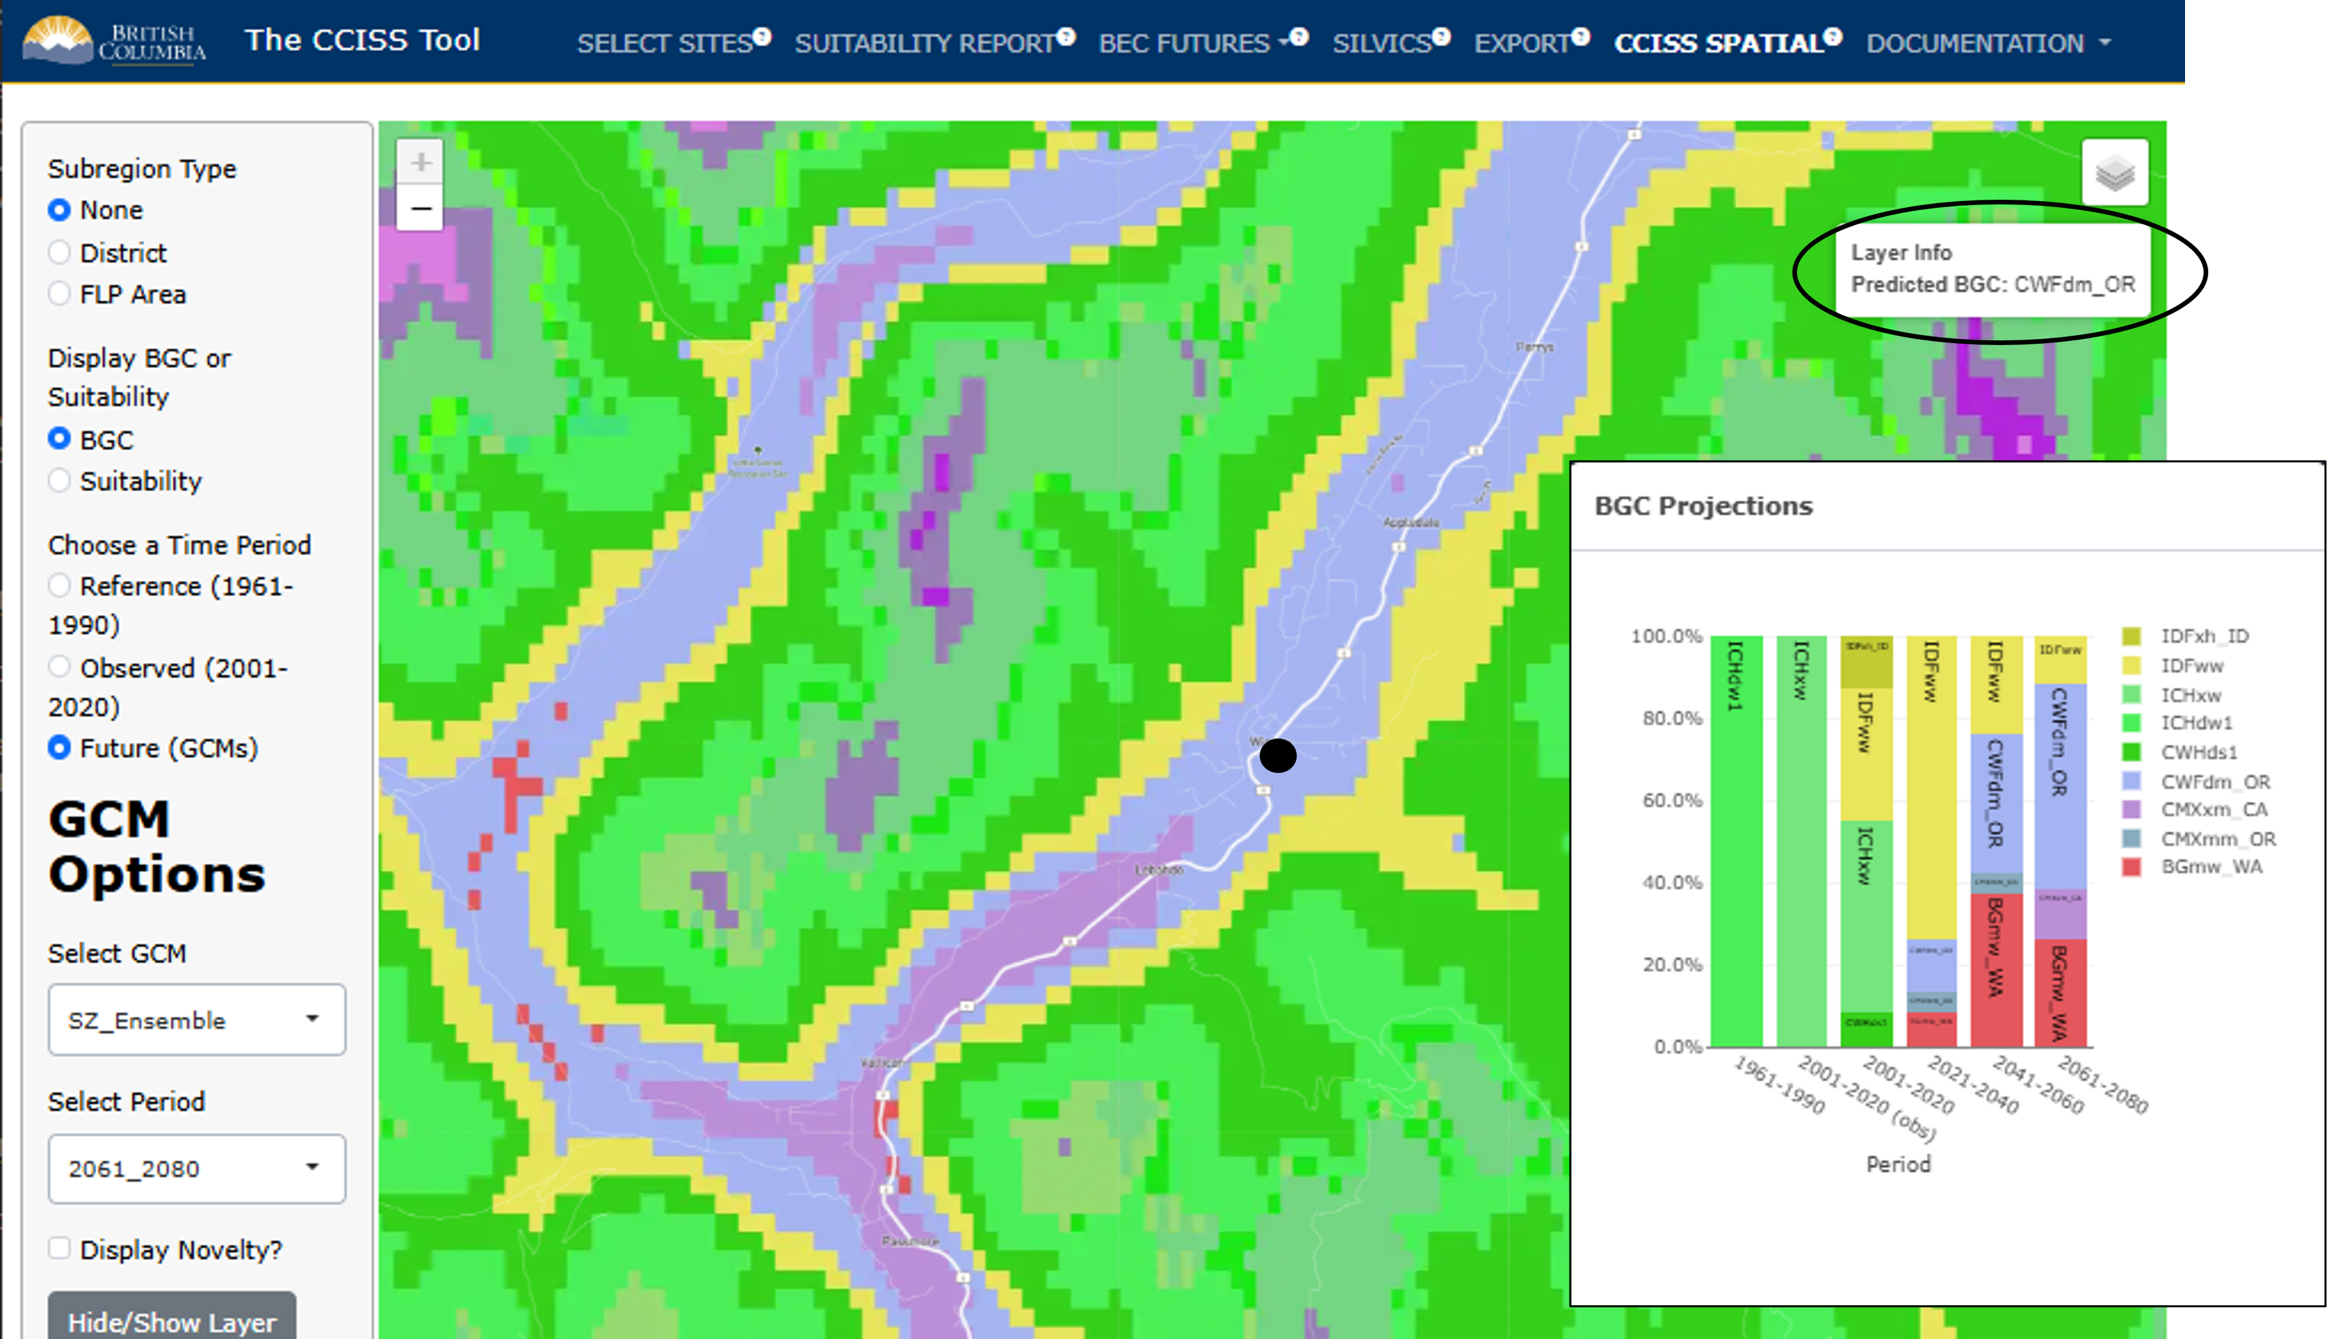Zoom in on the map with plus button
Screen dimensions: 2327x1339
coord(420,163)
